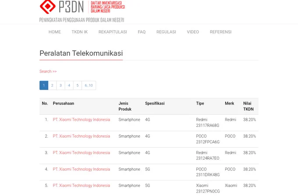Click the Peralatan Telekomunikasi heading
This screenshot has height=196, width=298.
[81, 53]
